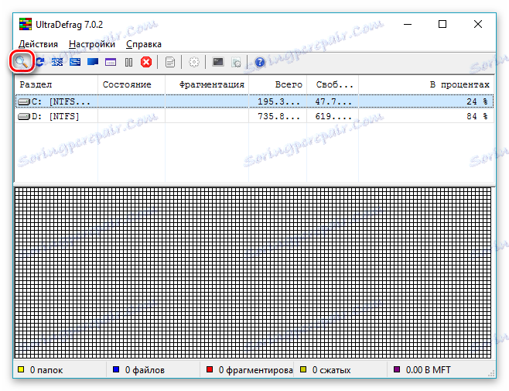Screen dimensions: 509x391
Task: Click the 24 % value
Action: [x=477, y=101]
